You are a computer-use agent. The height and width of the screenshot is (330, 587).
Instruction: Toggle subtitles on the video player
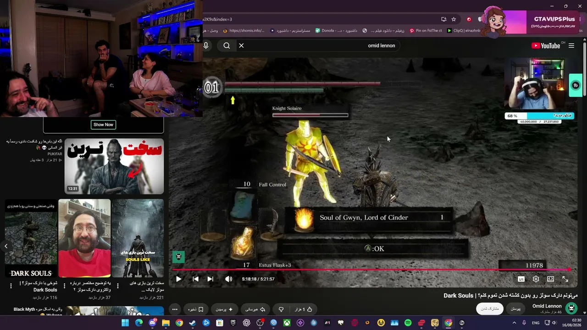coord(521,279)
